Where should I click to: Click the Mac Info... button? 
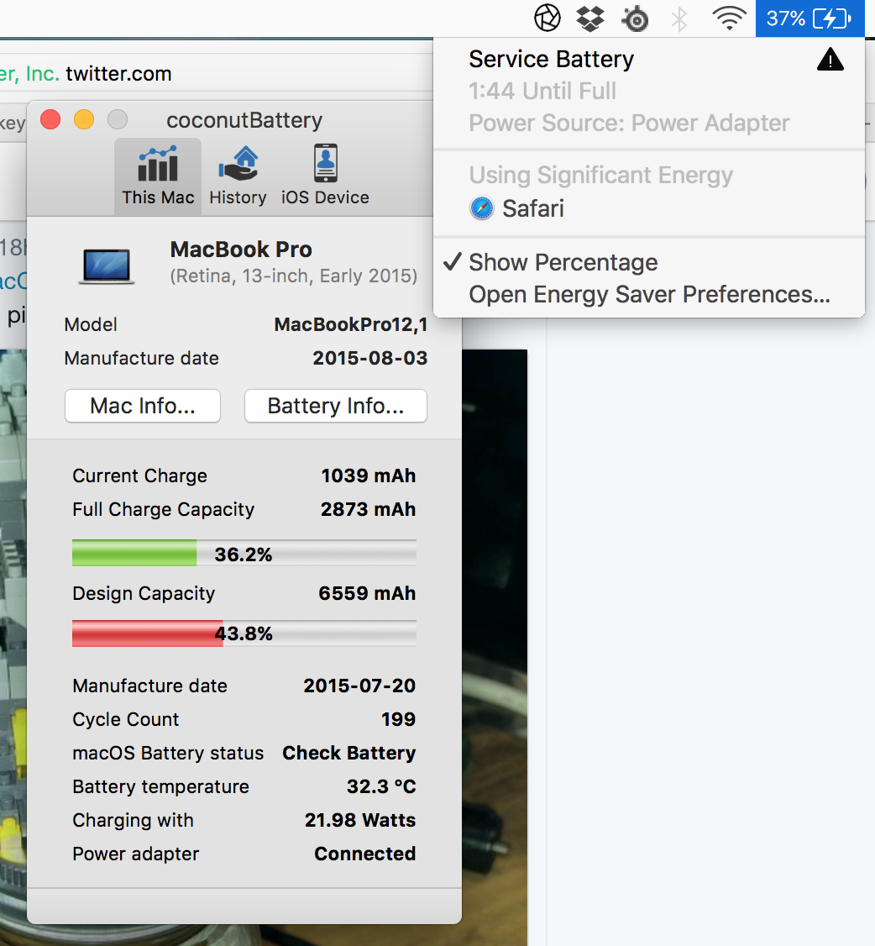pos(142,406)
